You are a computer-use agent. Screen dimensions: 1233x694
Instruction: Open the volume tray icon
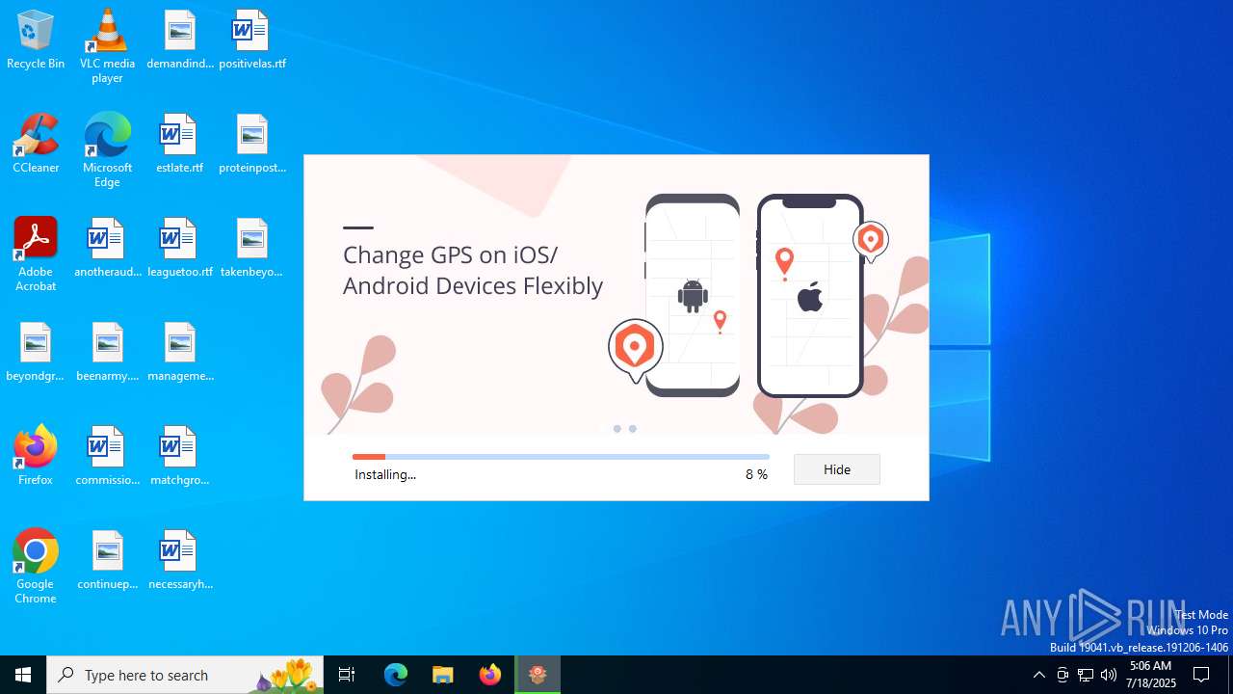pos(1109,675)
